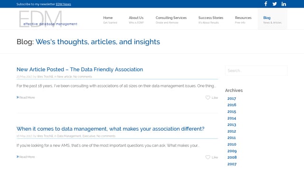Viewport: 304px width, 171px height.
Task: Open the 2013 archive
Action: coord(232,124)
